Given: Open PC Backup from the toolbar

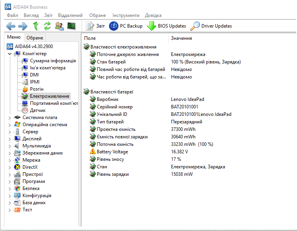Looking at the screenshot, I should 126,26.
